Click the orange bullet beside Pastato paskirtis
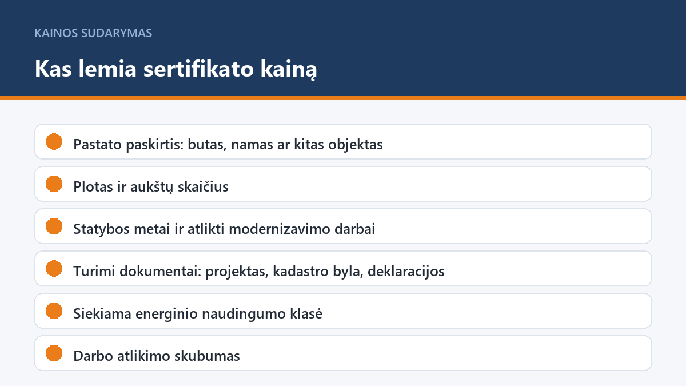Image resolution: width=686 pixels, height=386 pixels. tap(54, 141)
